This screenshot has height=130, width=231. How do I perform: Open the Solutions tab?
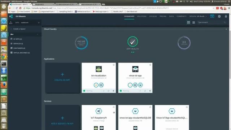142,16
